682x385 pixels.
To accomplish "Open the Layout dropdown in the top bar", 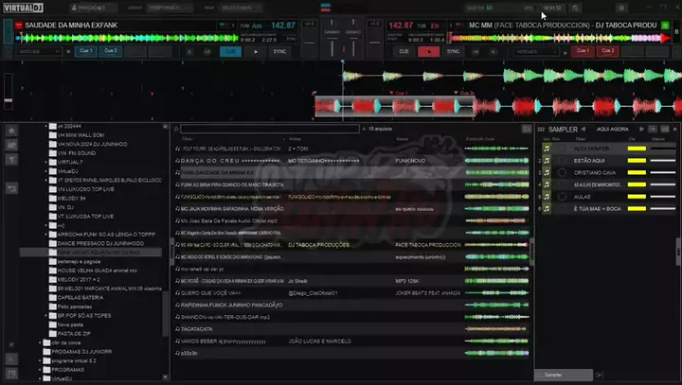I will pos(170,8).
